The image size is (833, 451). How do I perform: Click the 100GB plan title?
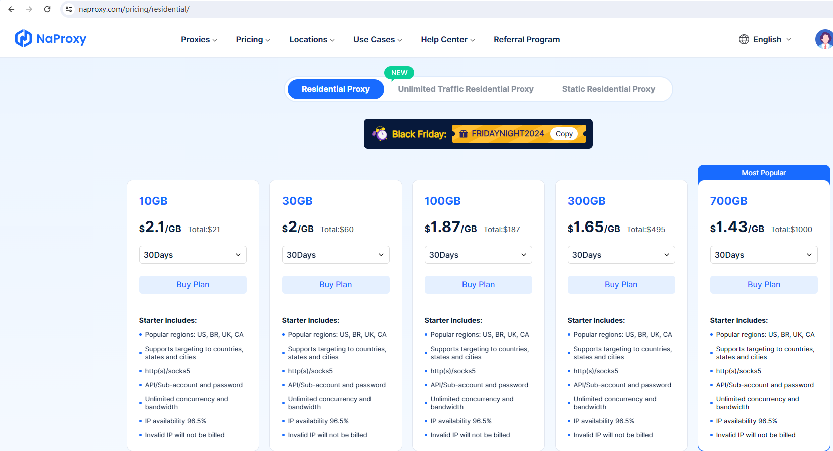[443, 201]
